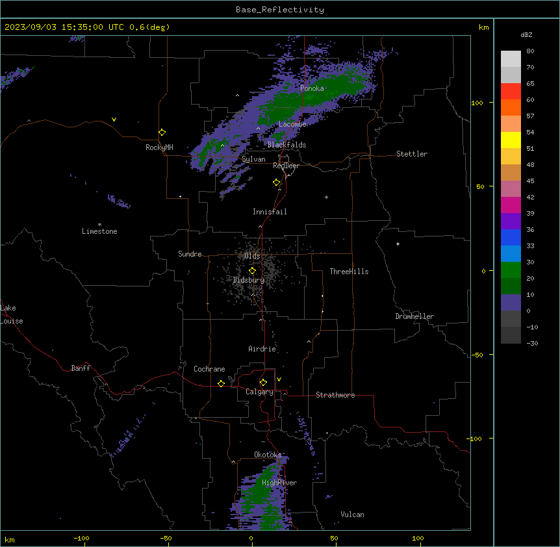This screenshot has width=560, height=547.
Task: Click the Airdrie city label
Action: click(262, 349)
